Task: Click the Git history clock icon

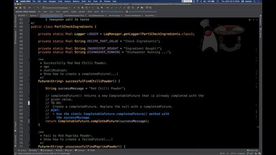Action: tap(129, 8)
